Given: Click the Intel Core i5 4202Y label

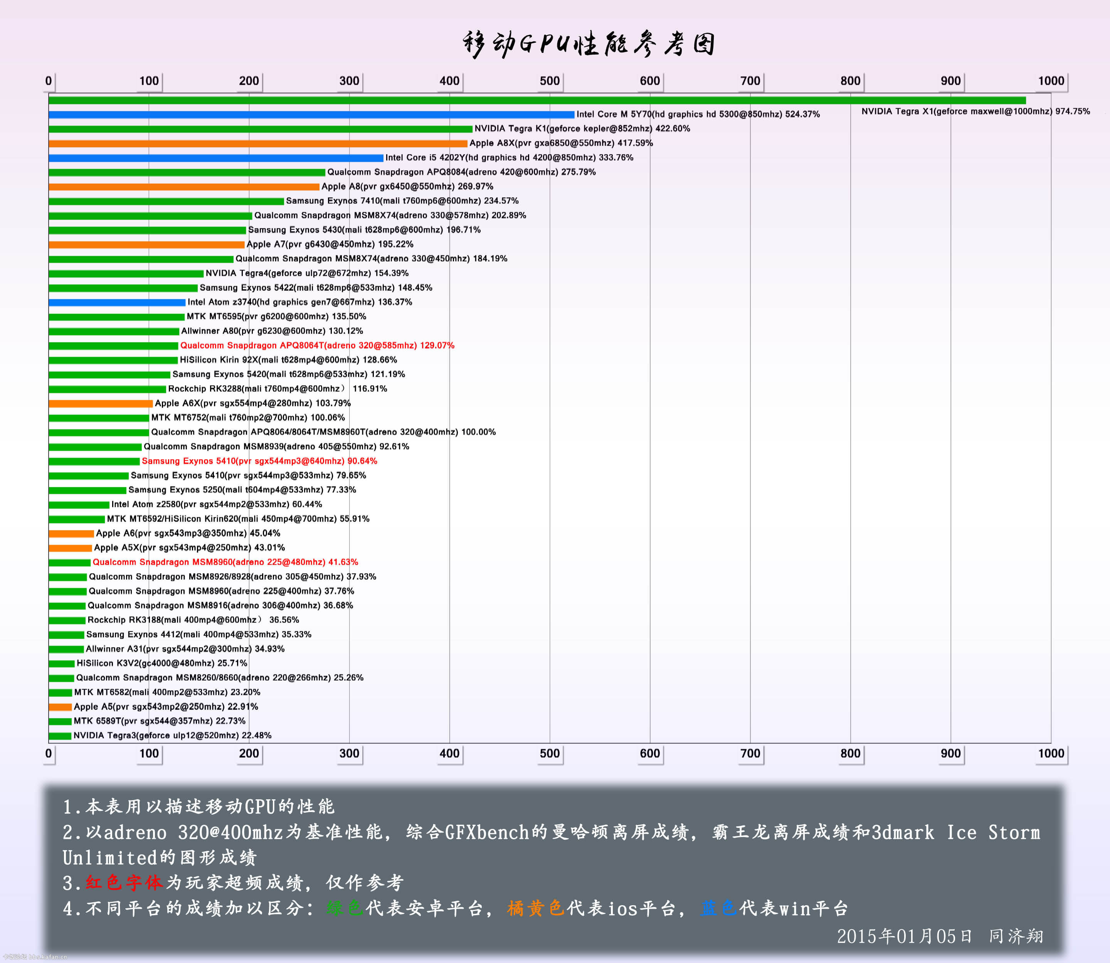Looking at the screenshot, I should point(509,158).
